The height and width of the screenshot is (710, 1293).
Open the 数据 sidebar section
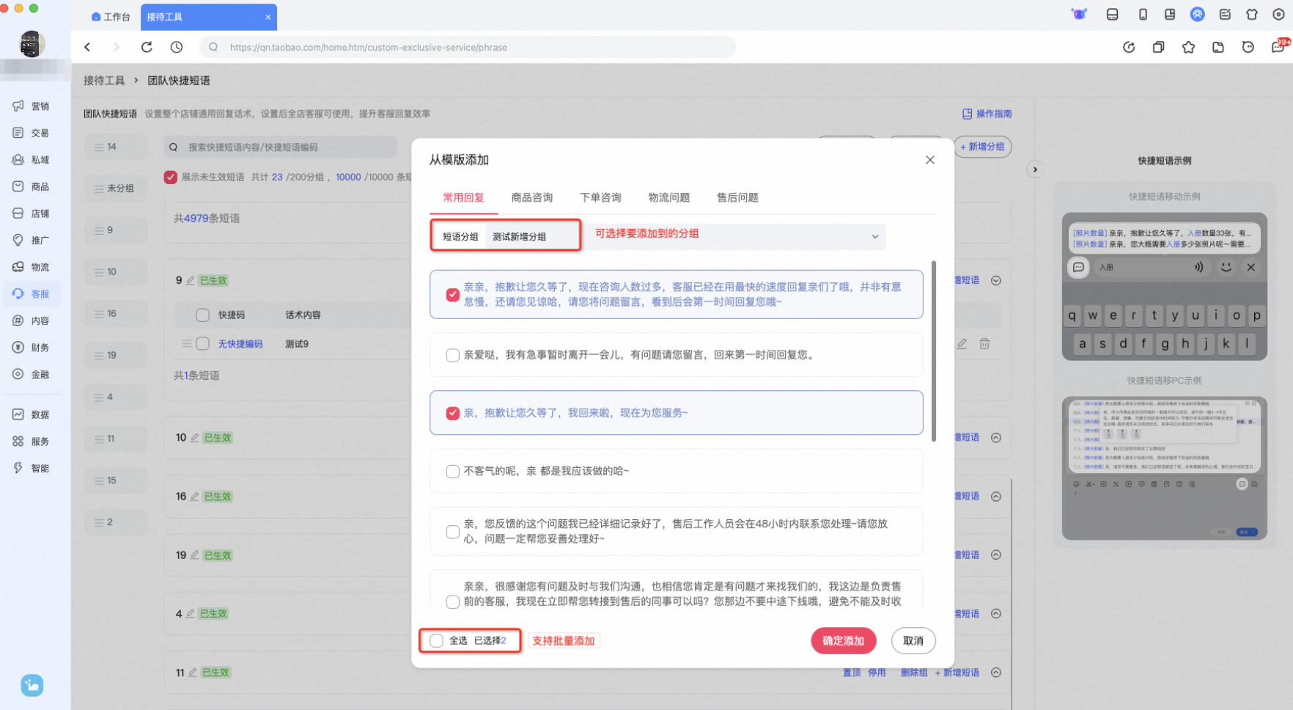(x=31, y=414)
